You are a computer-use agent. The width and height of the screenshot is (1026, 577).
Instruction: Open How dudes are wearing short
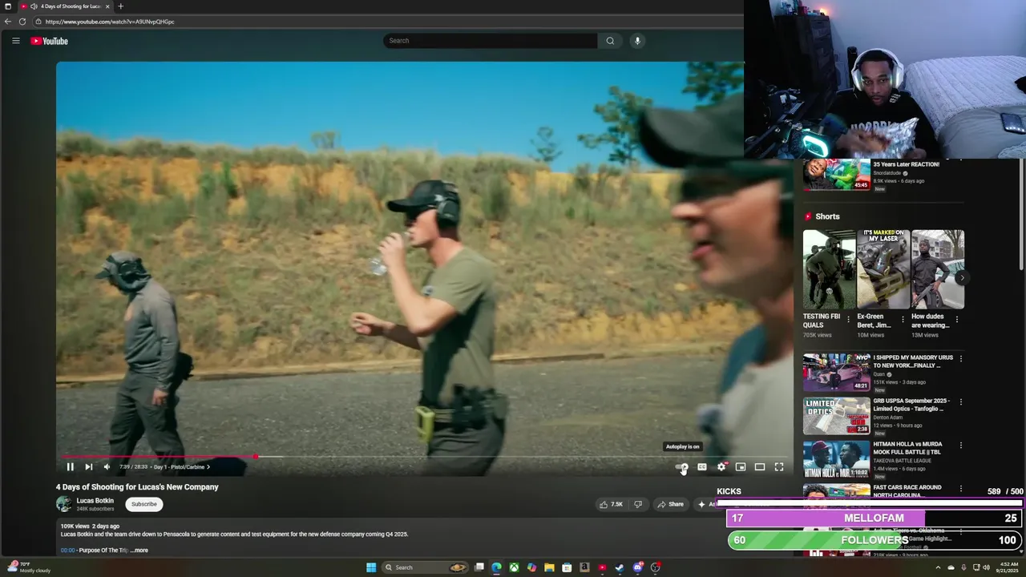937,269
